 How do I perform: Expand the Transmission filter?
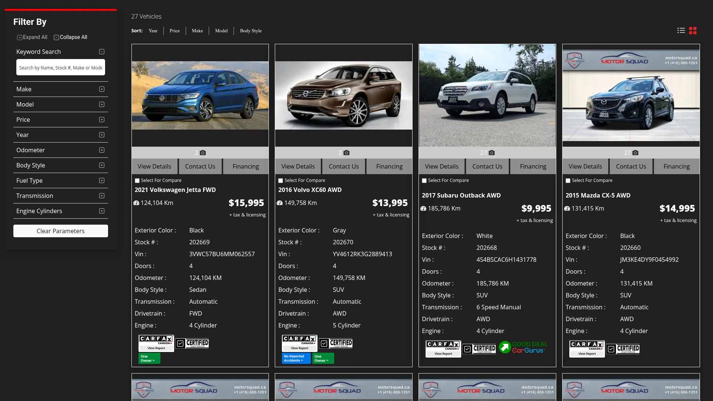[102, 196]
